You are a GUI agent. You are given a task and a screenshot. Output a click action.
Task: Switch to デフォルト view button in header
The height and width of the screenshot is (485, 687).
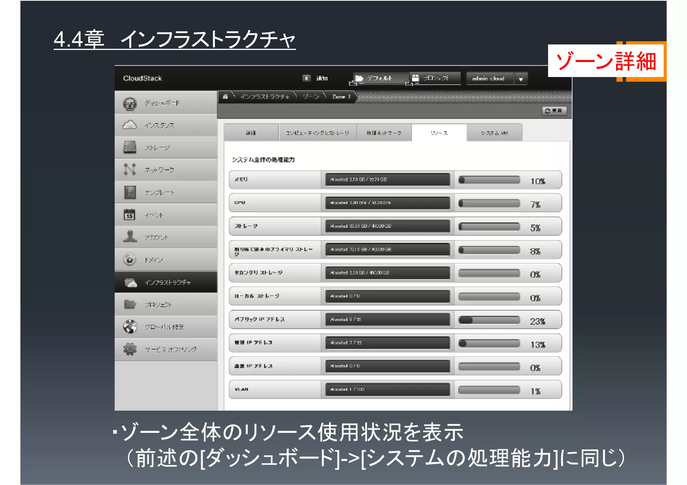pos(381,78)
